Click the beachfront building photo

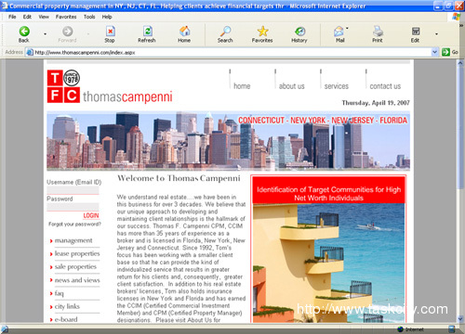328,263
